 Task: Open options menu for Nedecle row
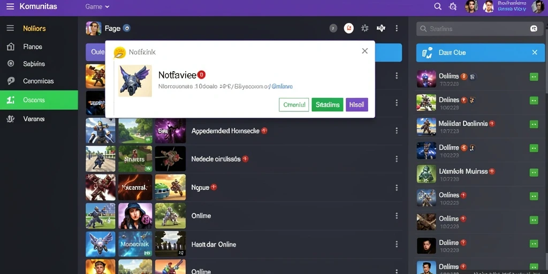[x=397, y=159]
